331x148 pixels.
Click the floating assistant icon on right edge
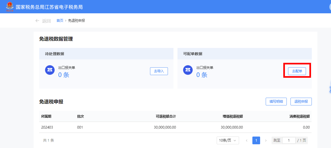329,89
